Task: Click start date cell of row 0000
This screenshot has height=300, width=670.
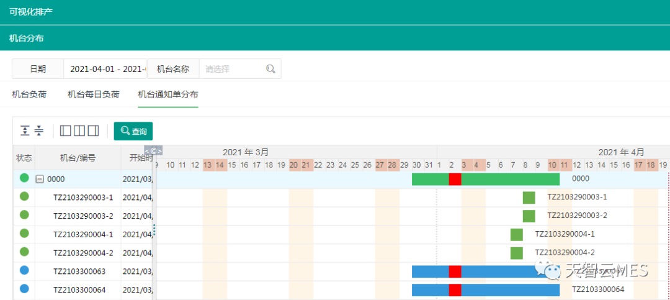Action: tap(136, 180)
